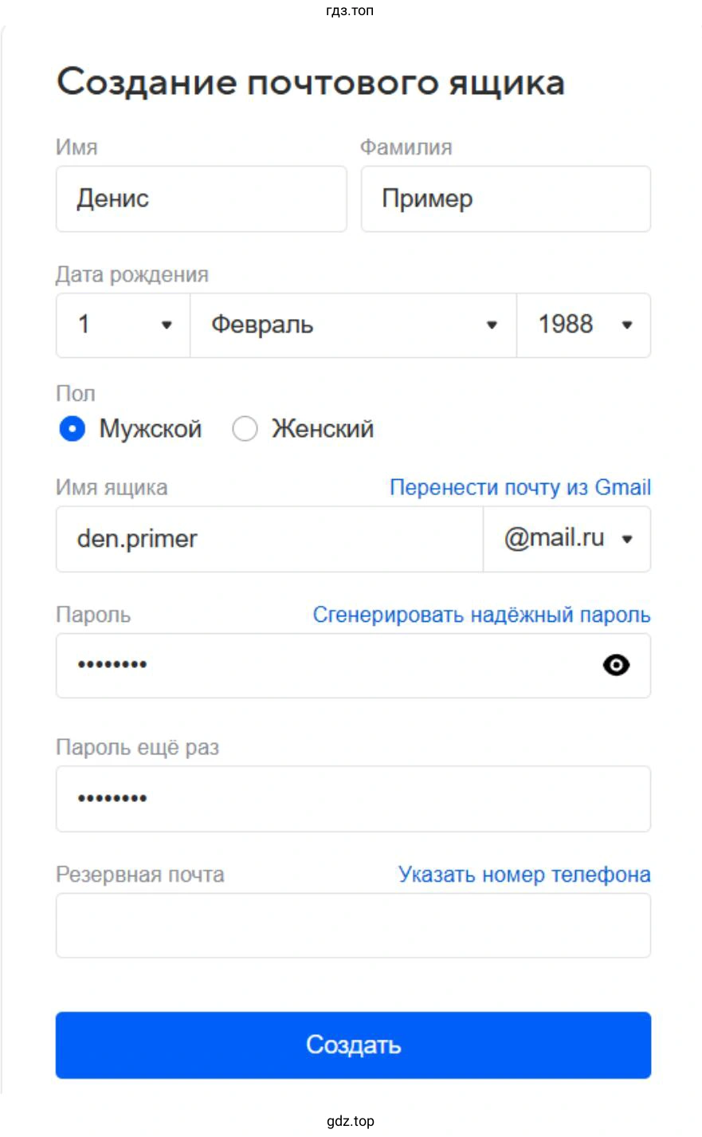The width and height of the screenshot is (702, 1137).
Task: Click the Пароль password field
Action: pyautogui.click(x=319, y=665)
